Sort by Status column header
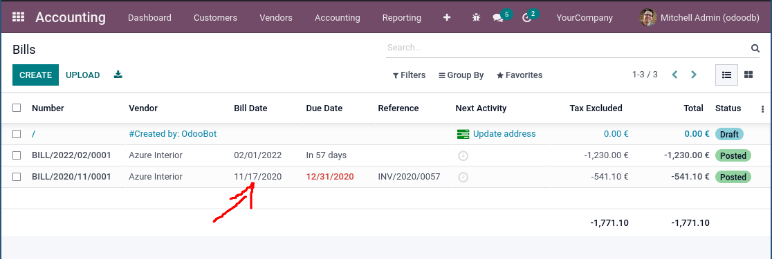The width and height of the screenshot is (772, 259). pyautogui.click(x=728, y=108)
